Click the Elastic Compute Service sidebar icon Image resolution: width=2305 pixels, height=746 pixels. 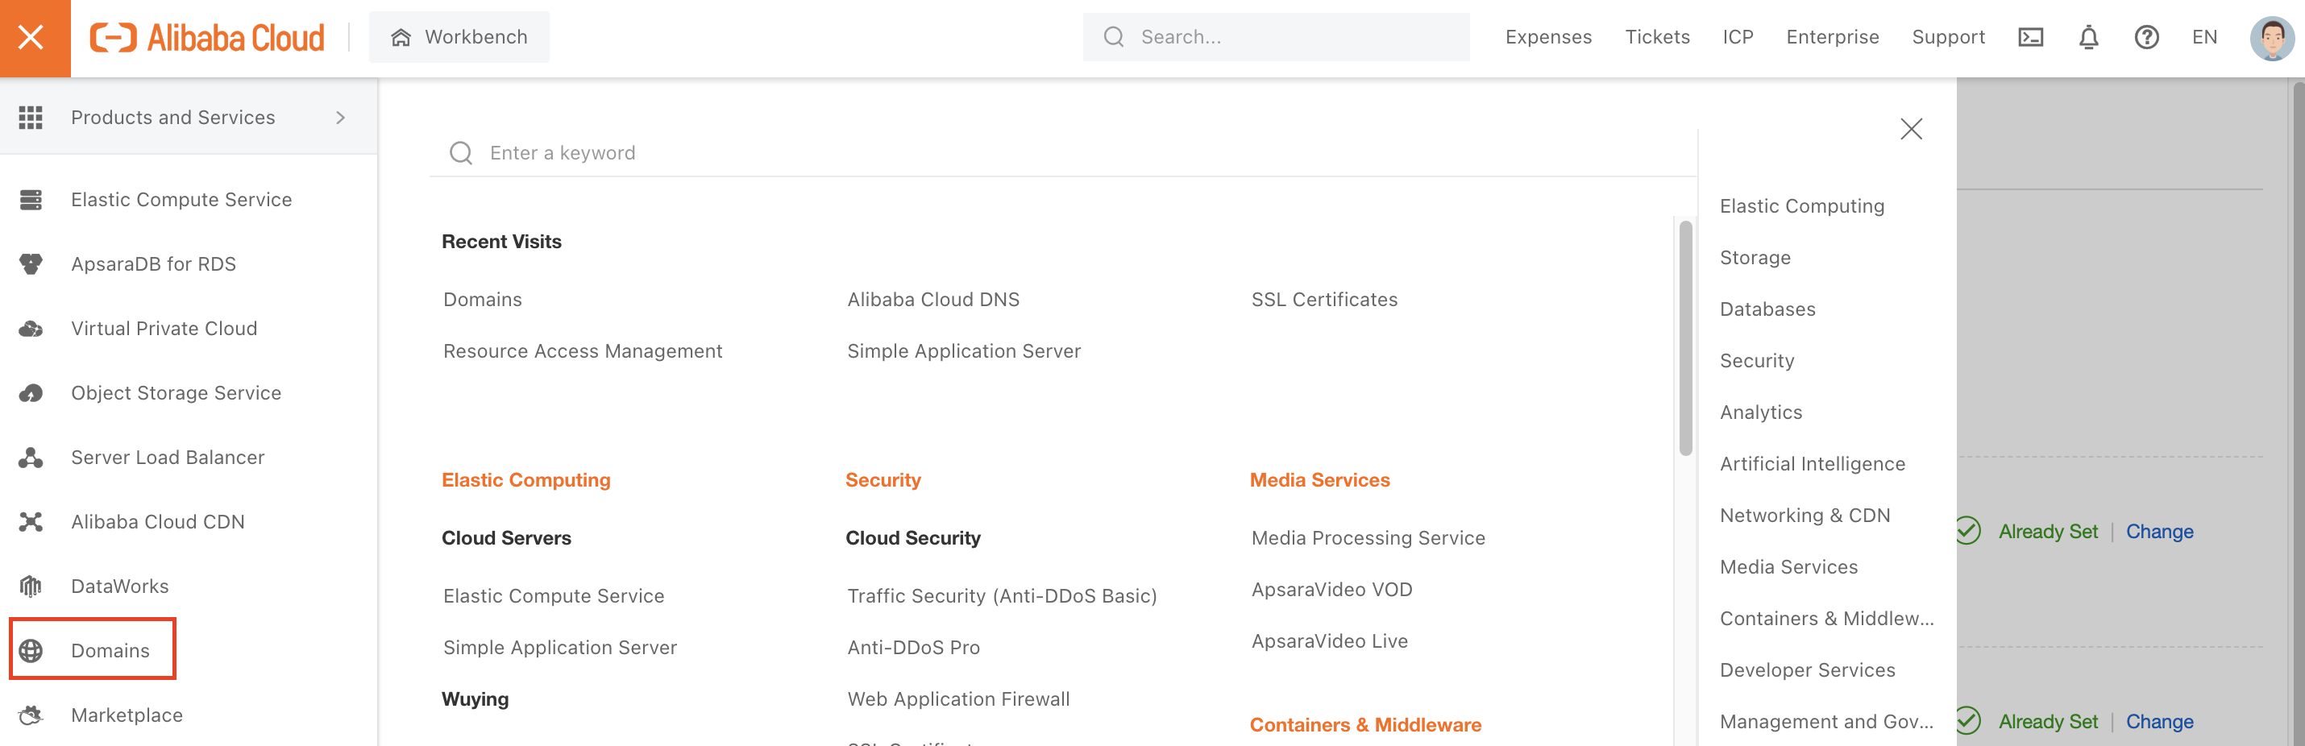pos(31,200)
